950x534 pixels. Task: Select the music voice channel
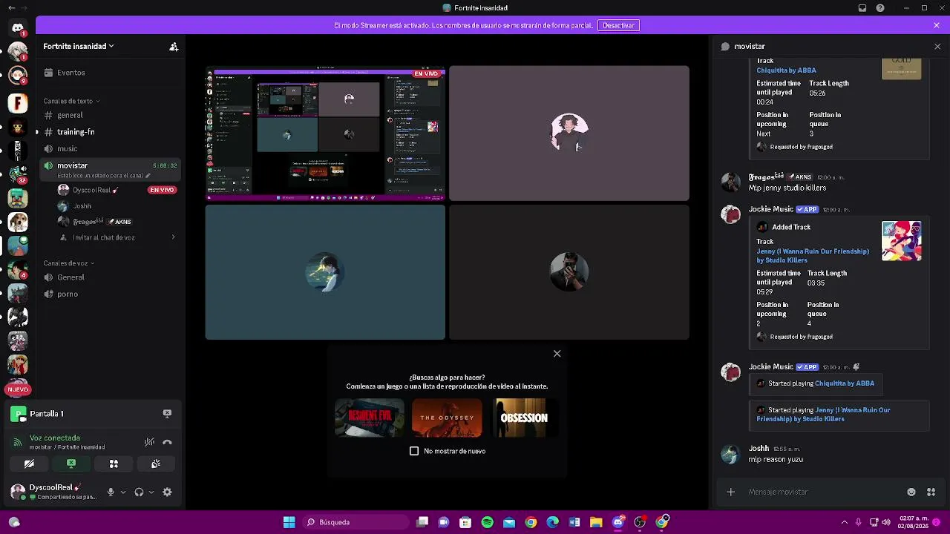(x=108, y=148)
